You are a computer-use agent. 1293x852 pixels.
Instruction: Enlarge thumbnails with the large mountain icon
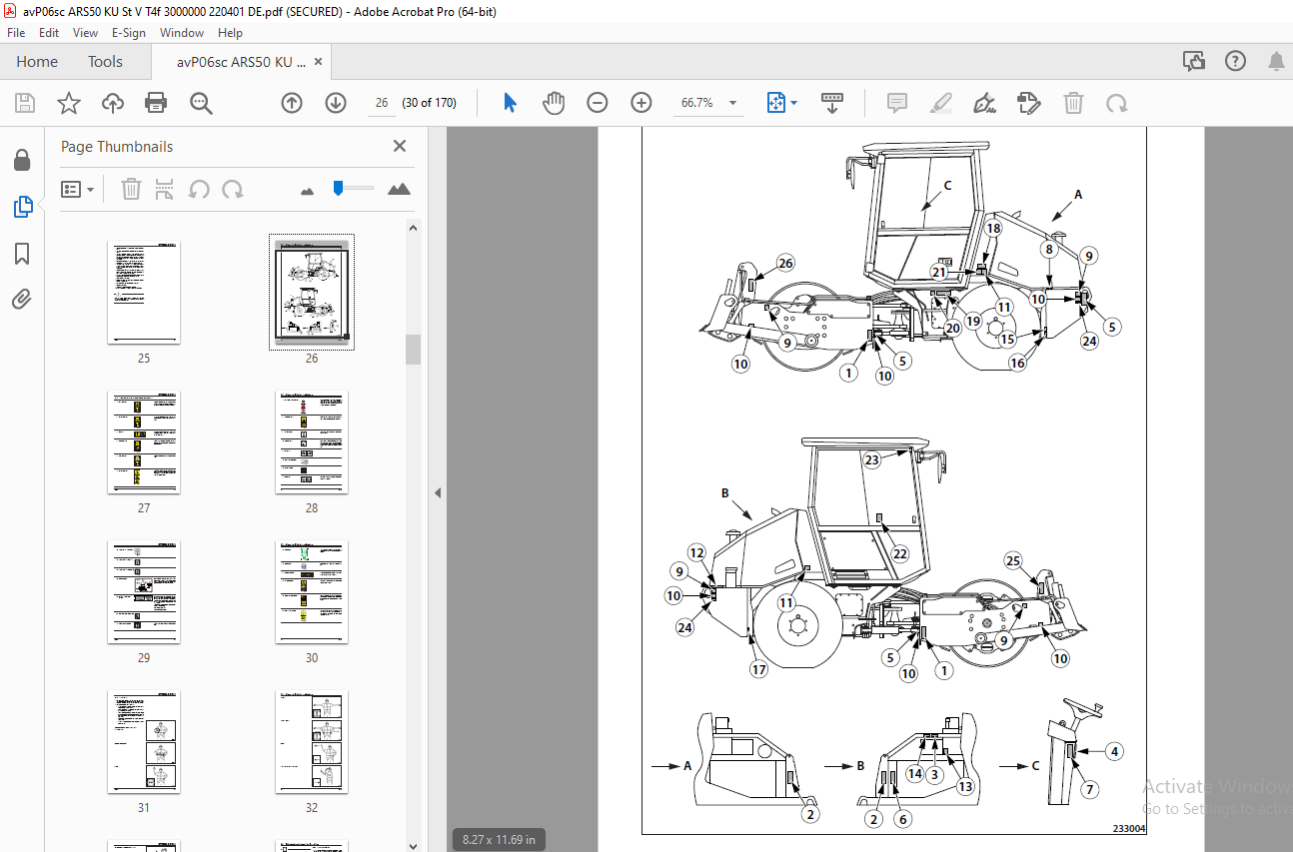click(x=399, y=189)
